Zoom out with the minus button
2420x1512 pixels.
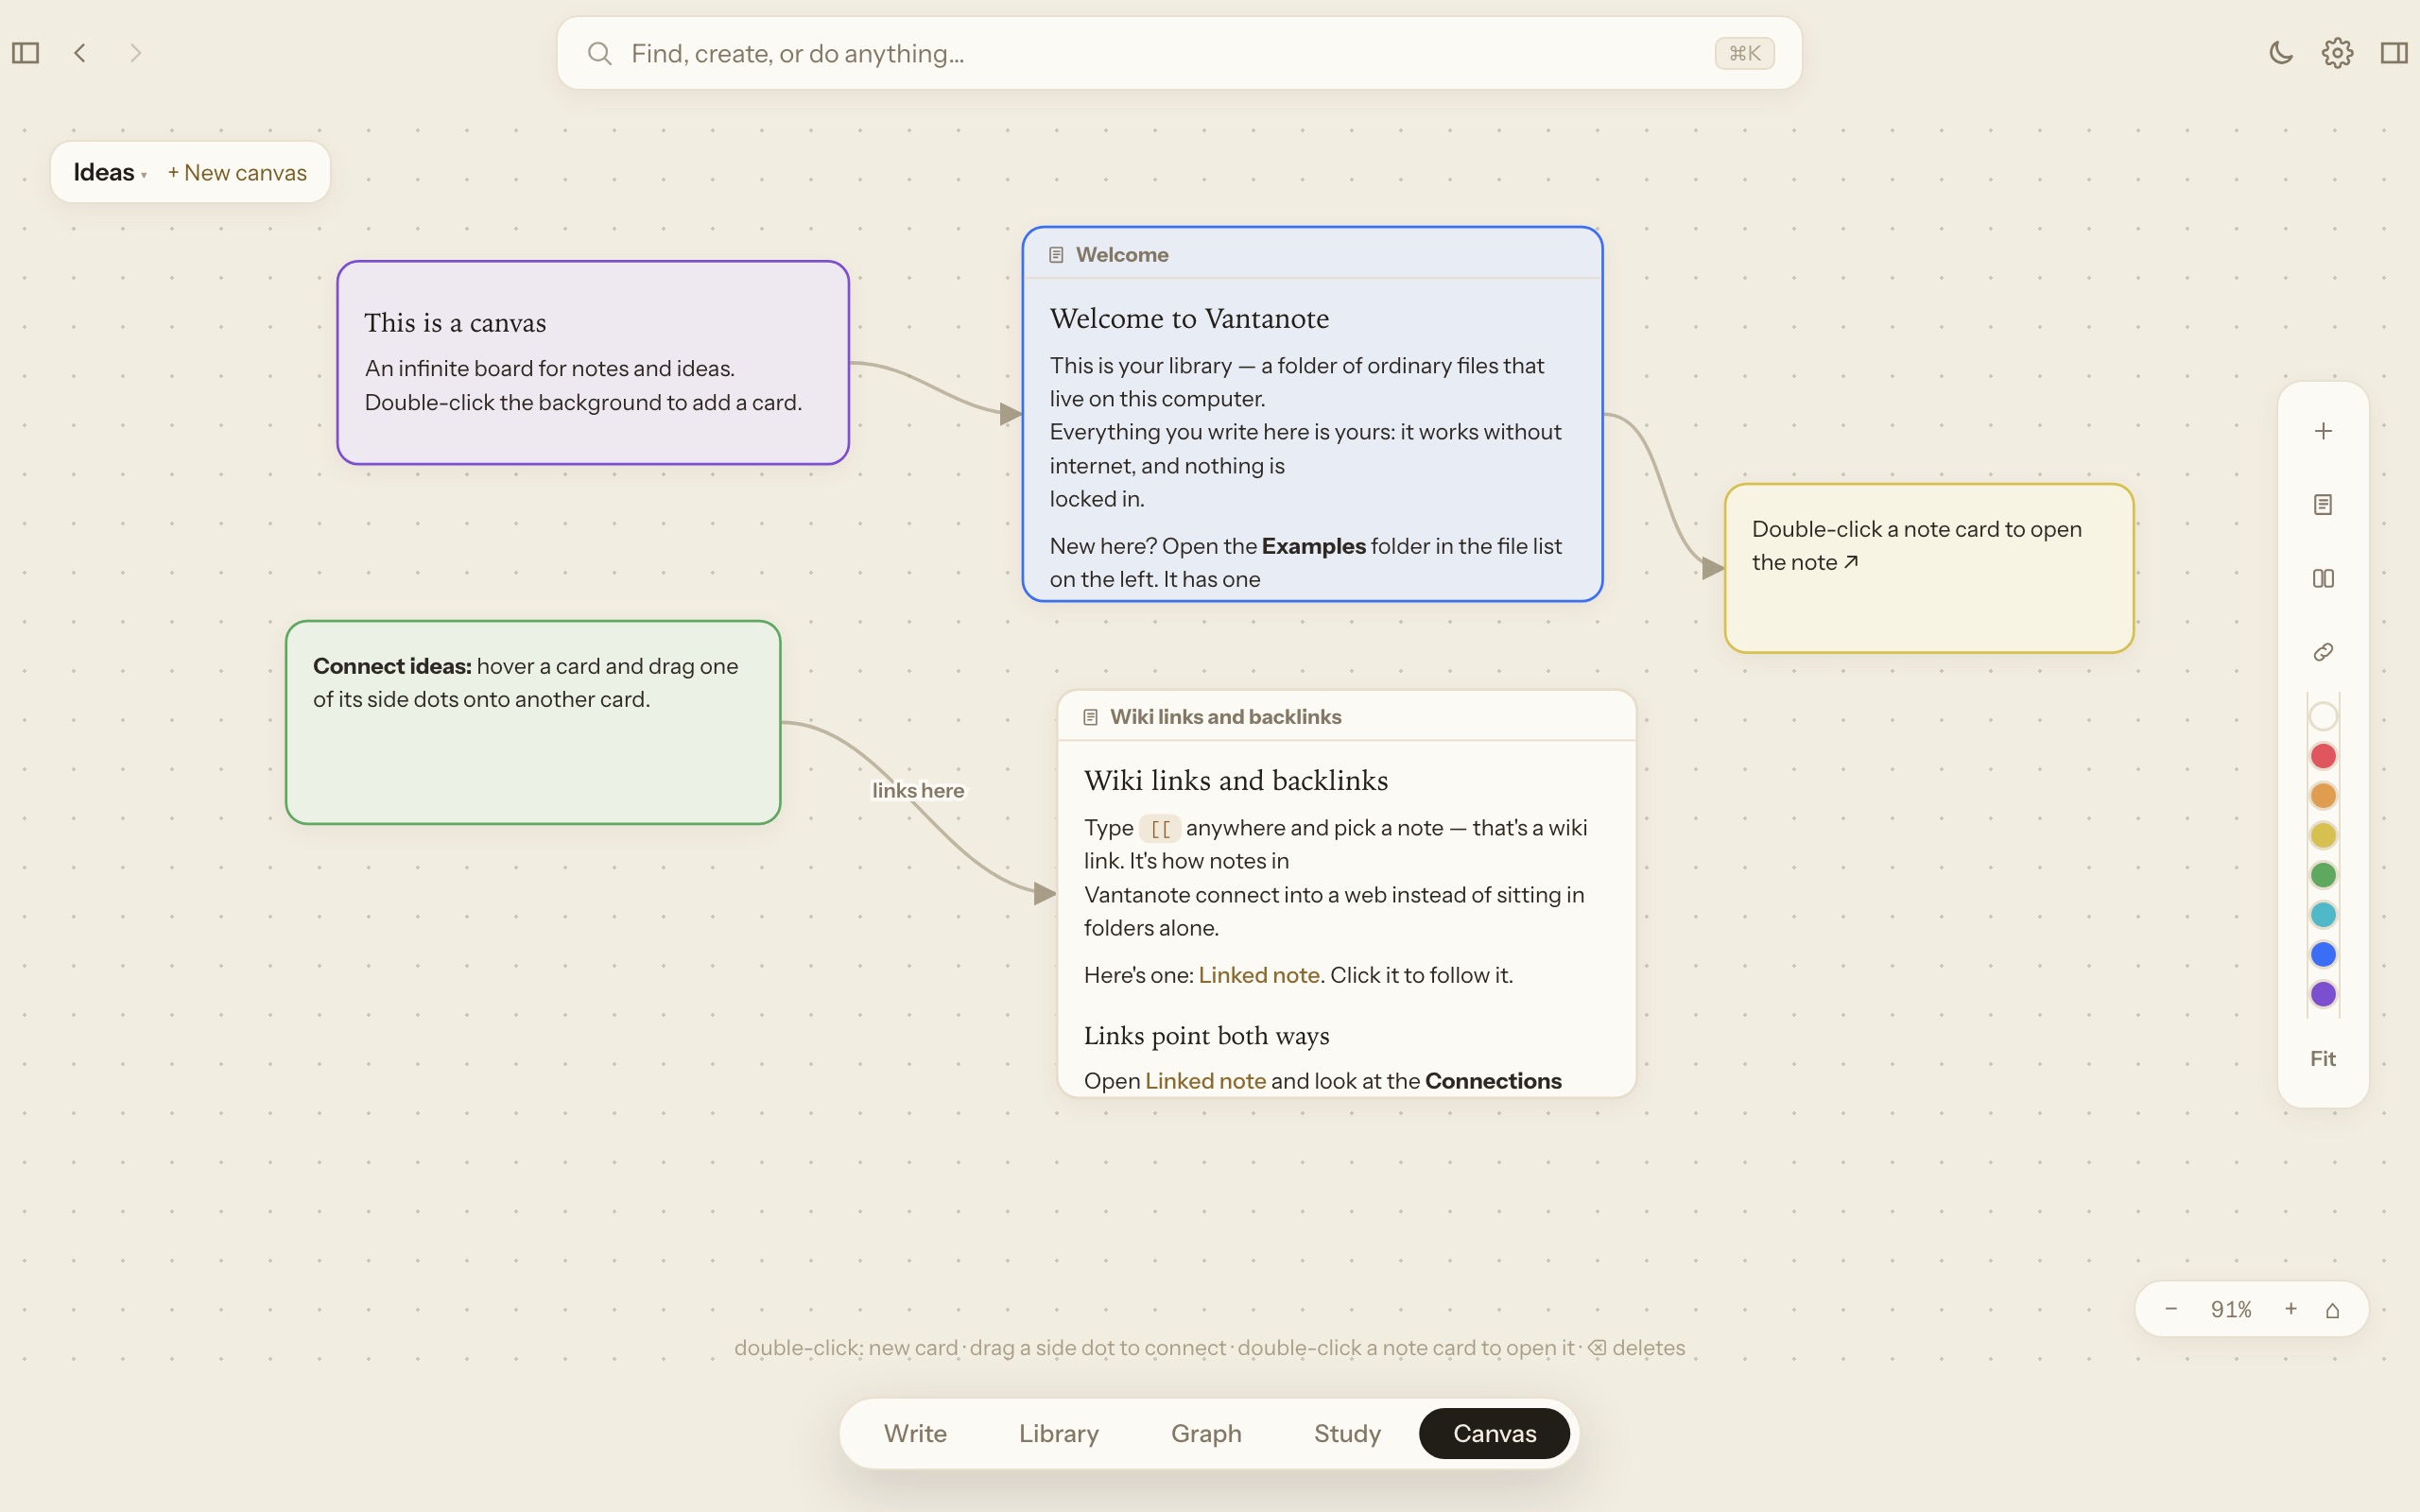pos(2171,1309)
